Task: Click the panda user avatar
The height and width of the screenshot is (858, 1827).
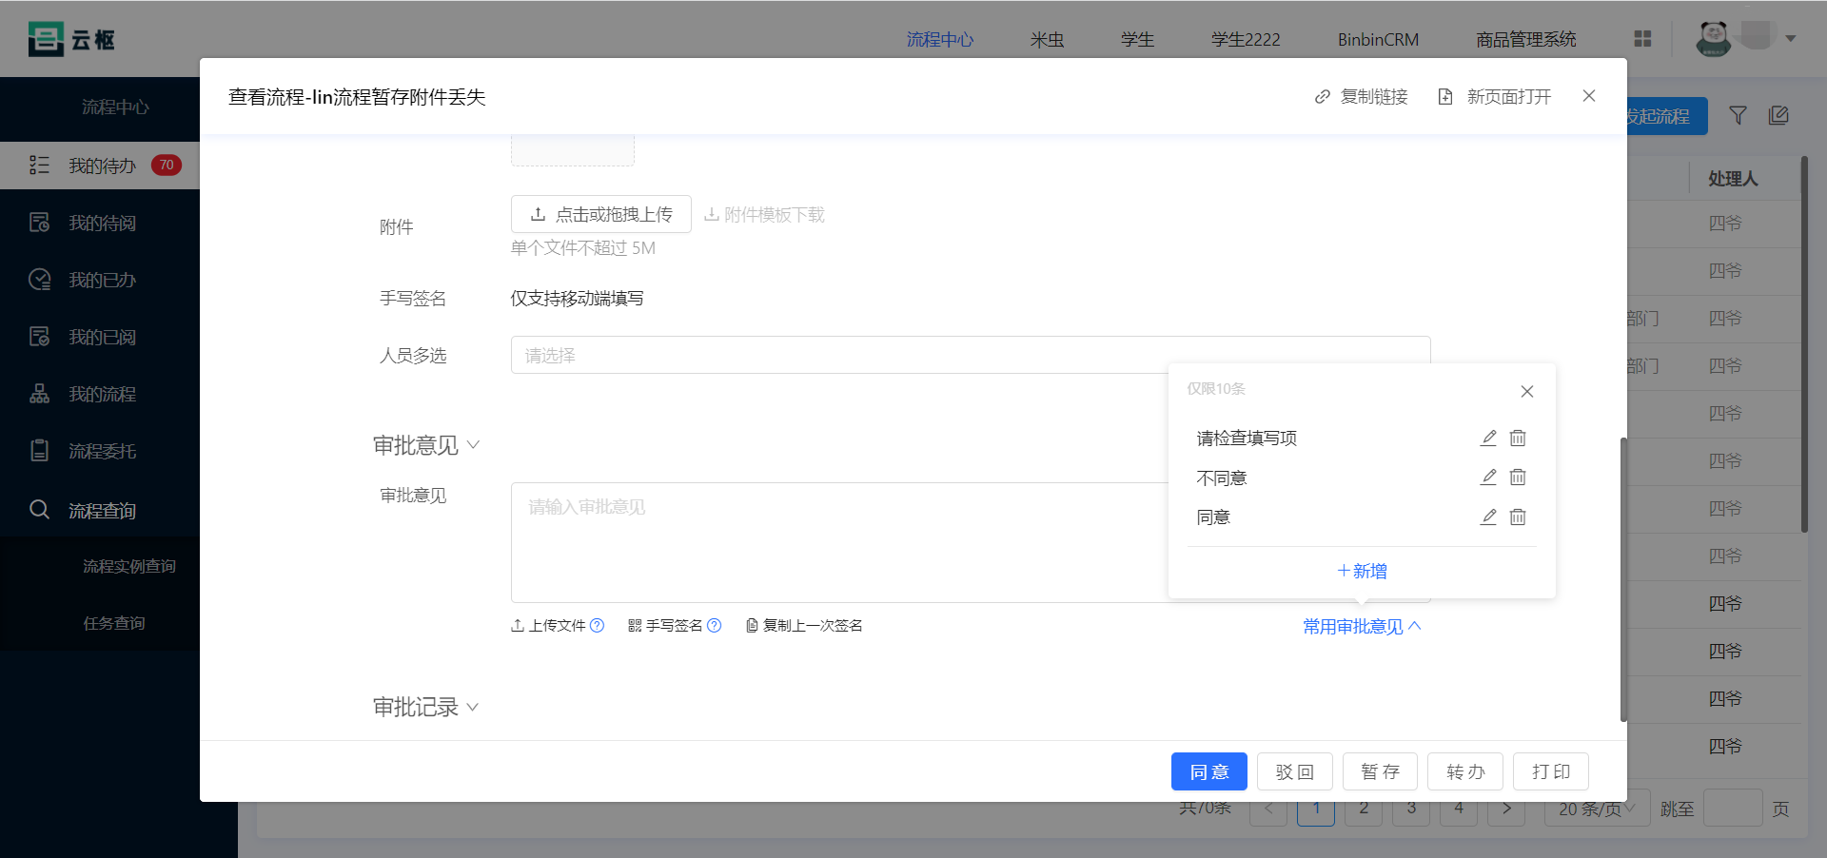Action: (x=1714, y=39)
